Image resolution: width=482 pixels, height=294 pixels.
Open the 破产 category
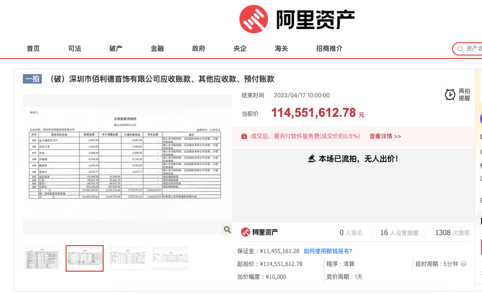pyautogui.click(x=116, y=48)
